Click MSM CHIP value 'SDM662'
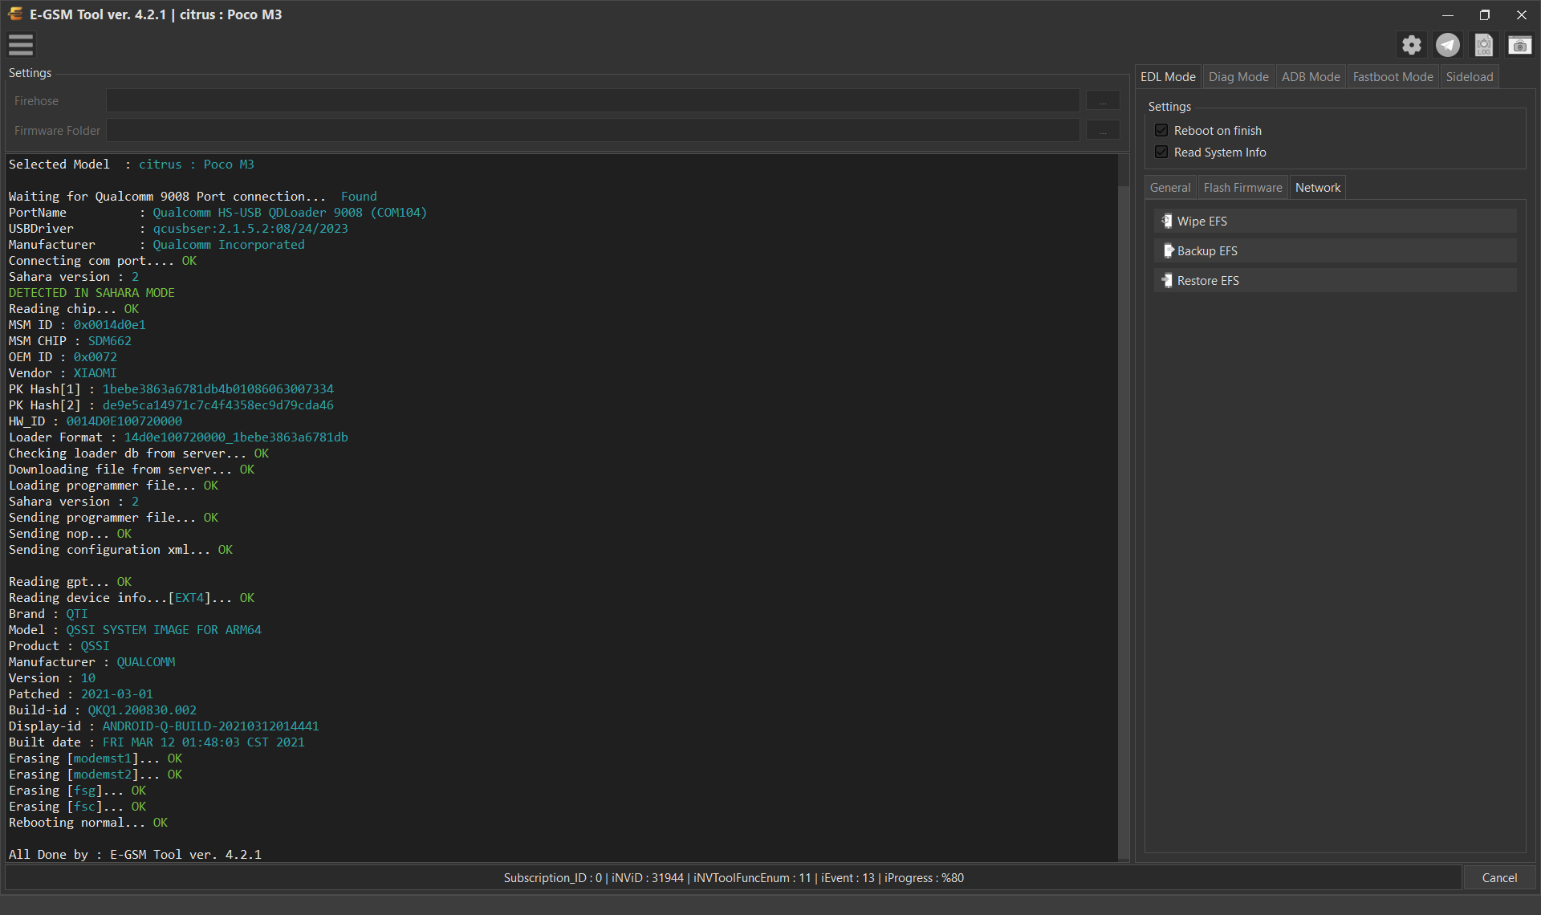 (109, 341)
